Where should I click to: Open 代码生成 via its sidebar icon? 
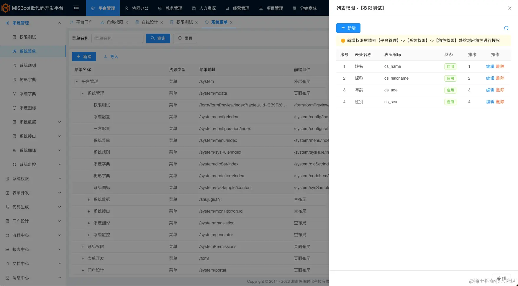pos(7,207)
